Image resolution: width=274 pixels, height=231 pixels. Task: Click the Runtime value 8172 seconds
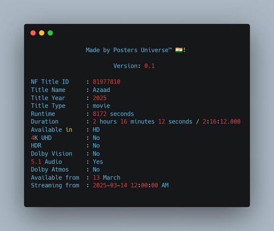[113, 114]
